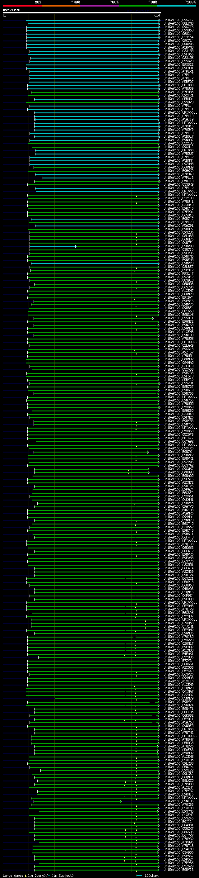Image resolution: width=199 pixels, height=878 pixels.
Task: Click the red 20% identity legend bar
Action: (x=22, y=6)
